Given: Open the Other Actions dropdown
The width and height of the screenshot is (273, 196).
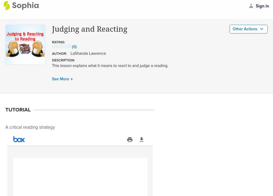Looking at the screenshot, I should [248, 29].
